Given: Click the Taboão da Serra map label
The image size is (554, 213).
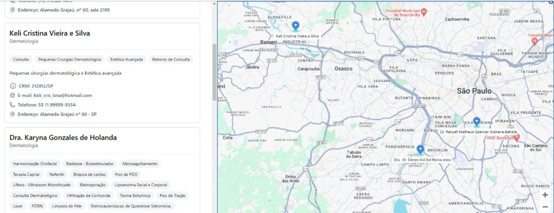Looking at the screenshot, I should (x=354, y=154).
